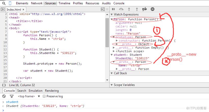Deactivate all breakpoints icon
This screenshot has width=209, height=112.
click(x=144, y=9)
